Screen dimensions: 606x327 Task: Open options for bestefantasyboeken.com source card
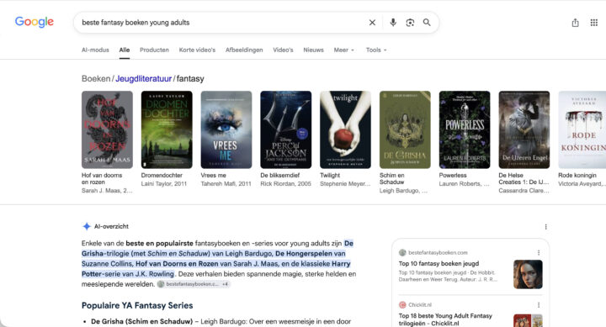coord(539,252)
